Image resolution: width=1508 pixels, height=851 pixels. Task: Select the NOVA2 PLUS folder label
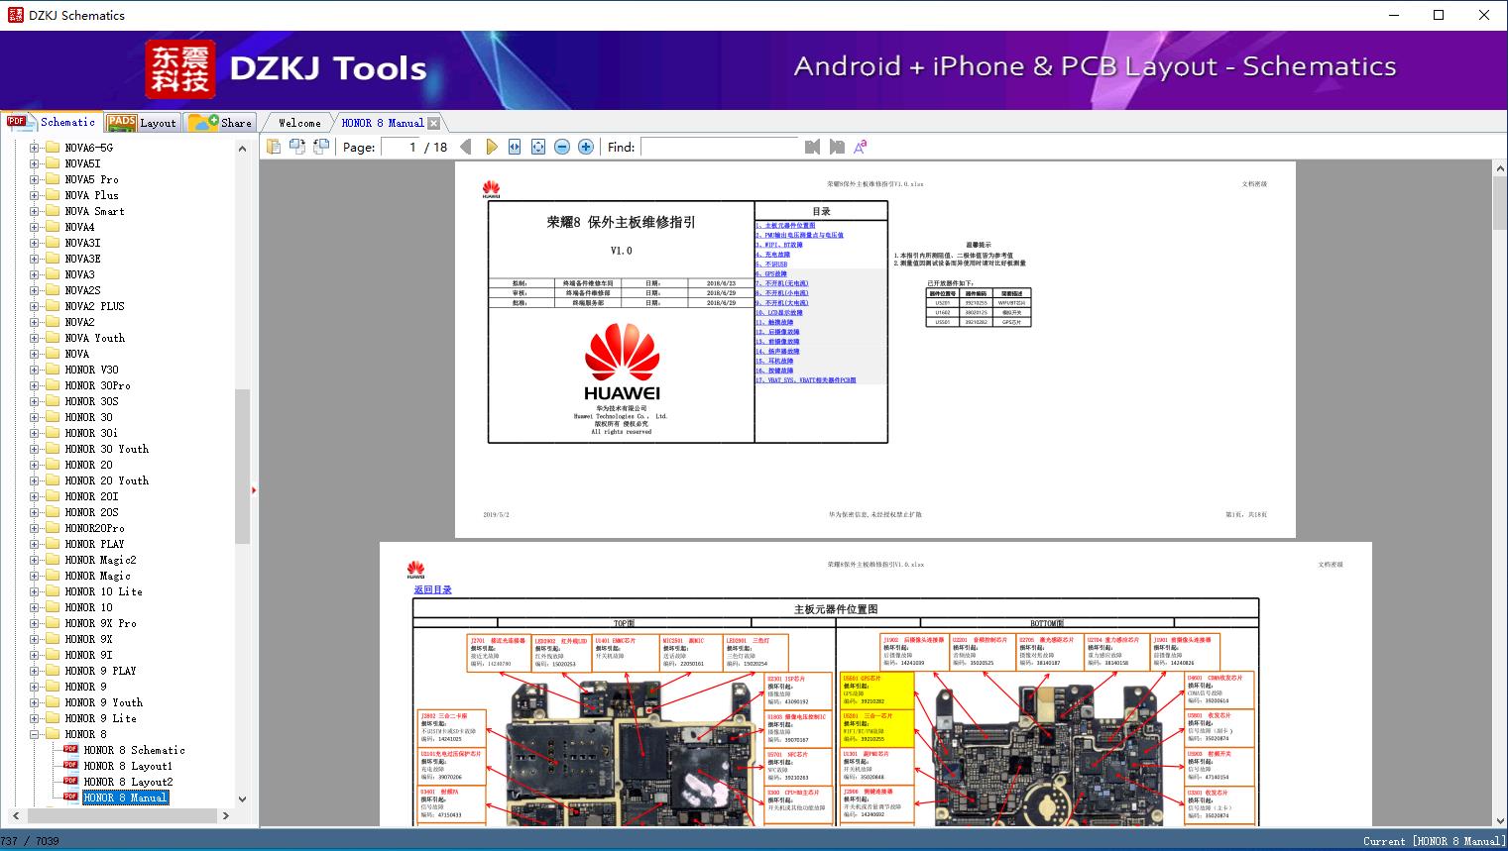tap(95, 306)
